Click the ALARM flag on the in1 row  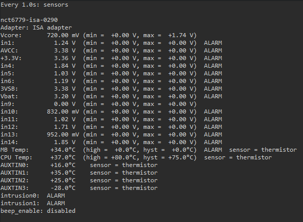click(213, 43)
